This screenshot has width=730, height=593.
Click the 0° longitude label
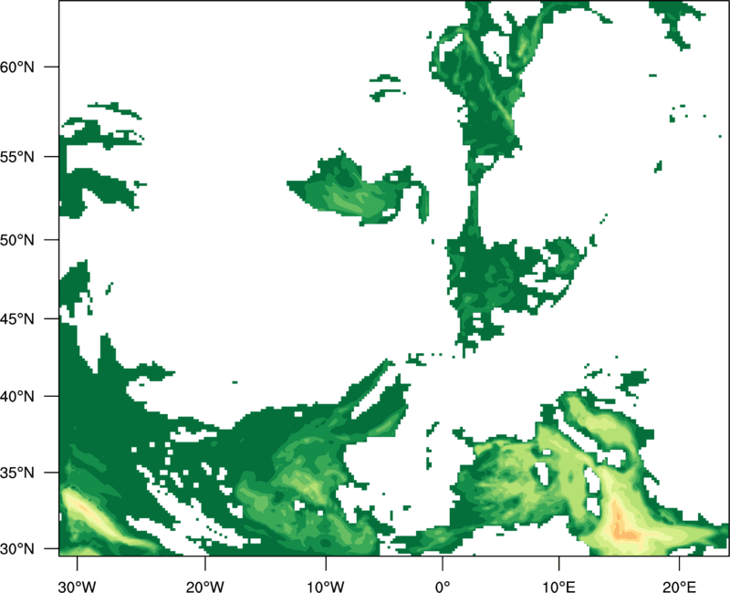point(443,587)
